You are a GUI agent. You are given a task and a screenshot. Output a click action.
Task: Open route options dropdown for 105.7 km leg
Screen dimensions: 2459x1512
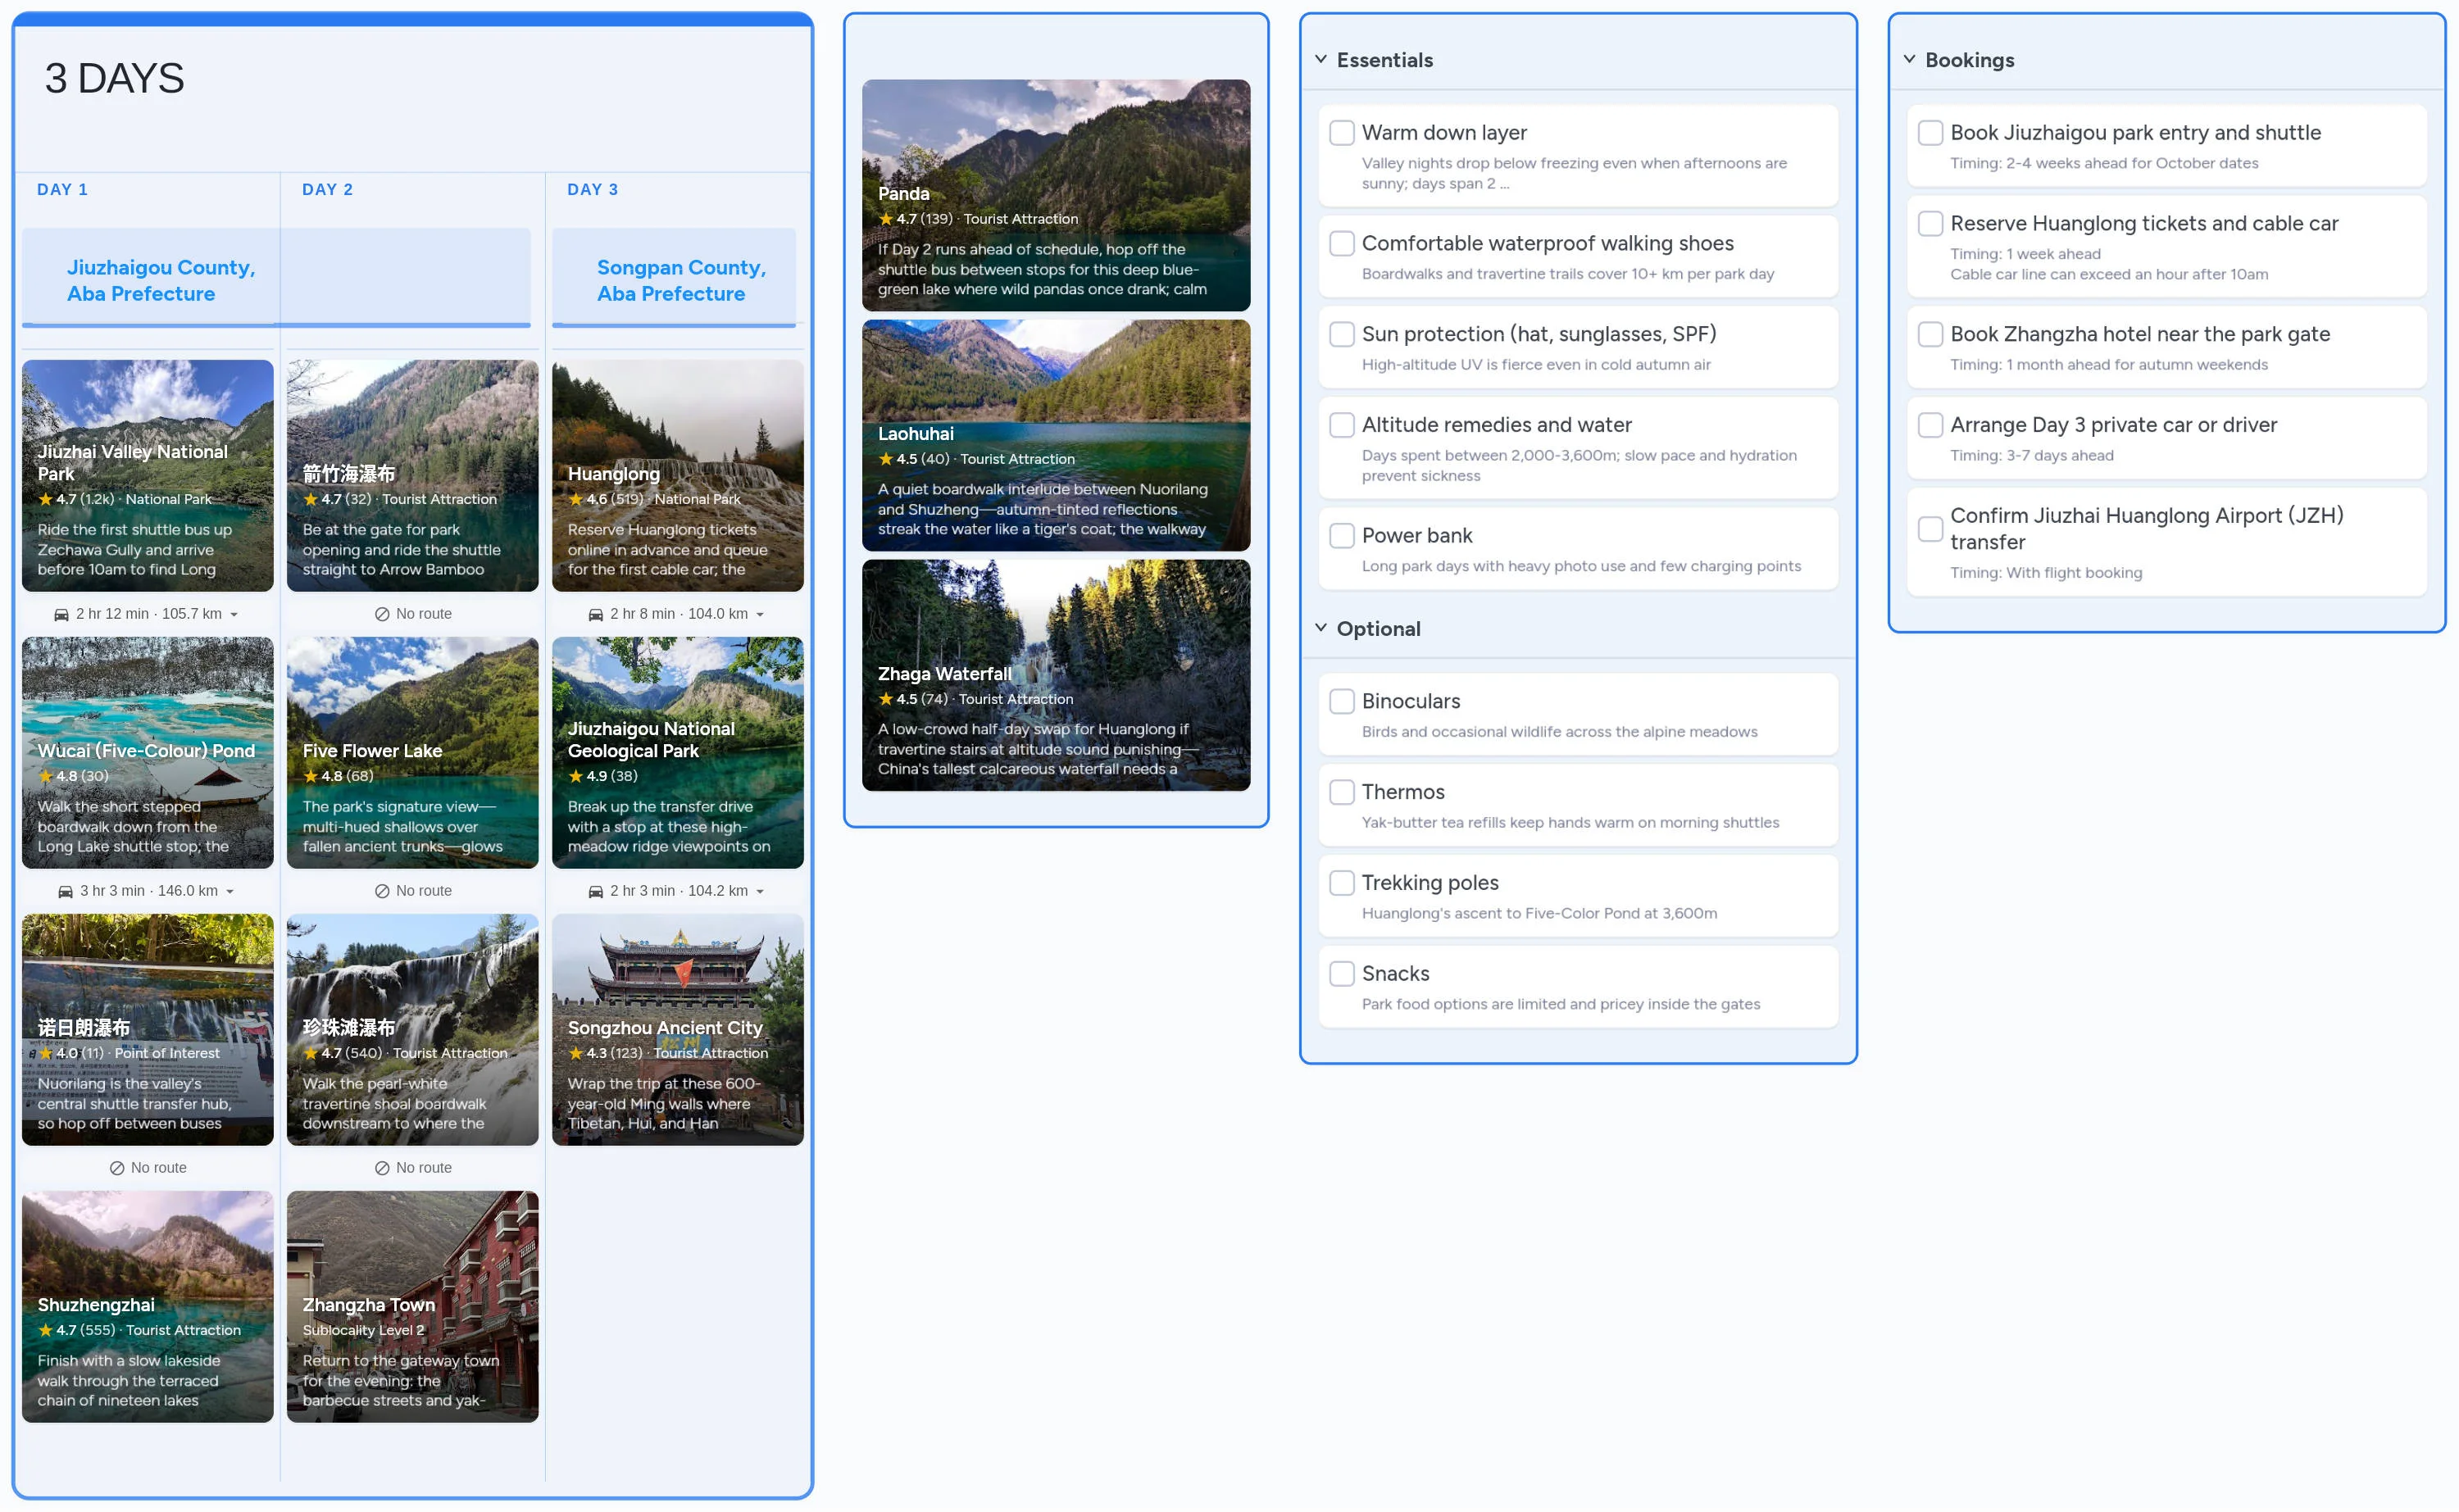tap(234, 615)
